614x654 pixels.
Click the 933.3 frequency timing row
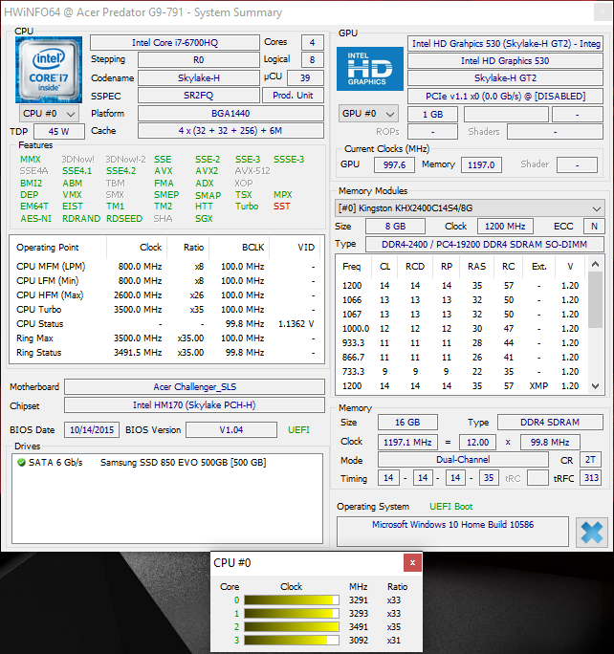click(461, 343)
